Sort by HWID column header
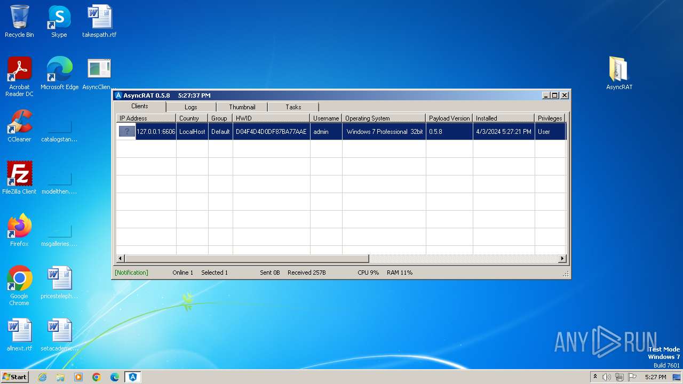This screenshot has height=384, width=683. click(272, 118)
